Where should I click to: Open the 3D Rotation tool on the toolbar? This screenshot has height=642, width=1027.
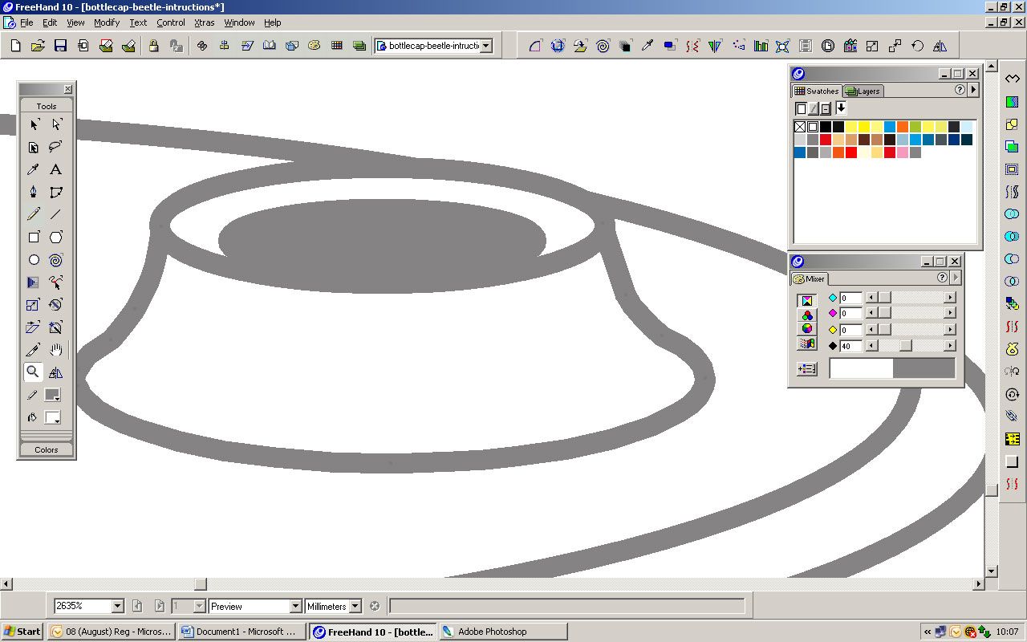[558, 46]
